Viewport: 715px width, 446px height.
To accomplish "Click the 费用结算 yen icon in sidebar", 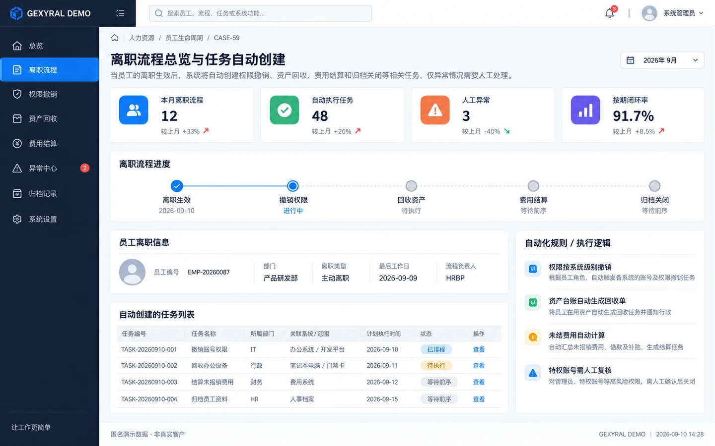I will pos(17,144).
